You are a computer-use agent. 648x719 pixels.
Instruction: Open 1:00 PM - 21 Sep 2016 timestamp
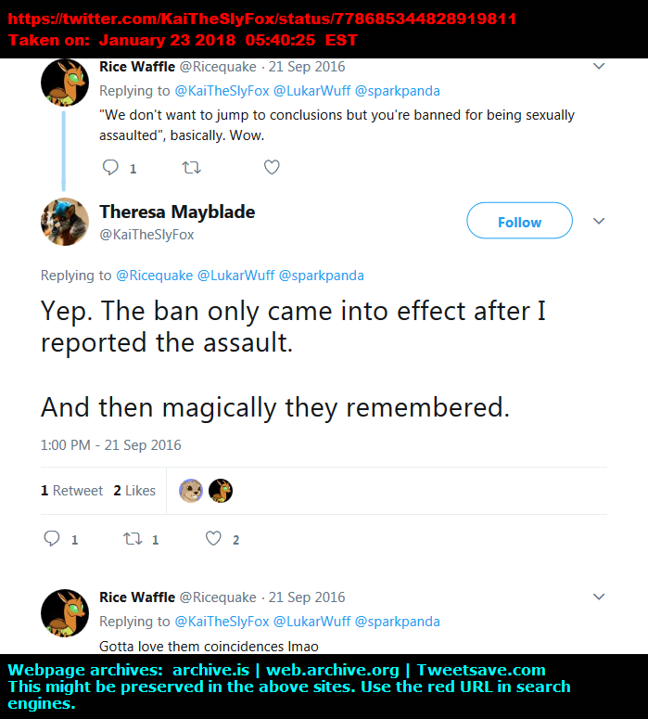(x=111, y=445)
